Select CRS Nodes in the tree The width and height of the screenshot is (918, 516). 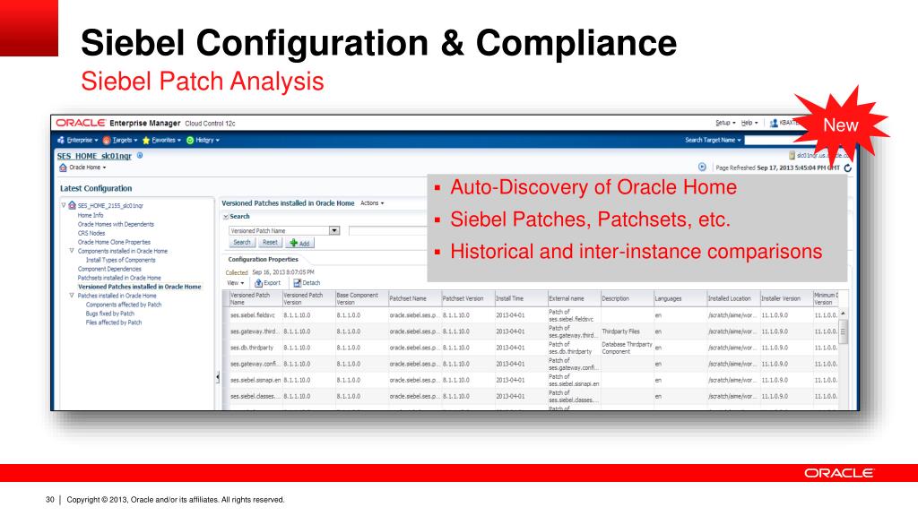(x=91, y=233)
